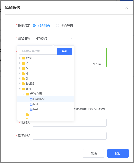Focus the SN或设备名称 search field
Screen dimensions: 134x163
click(38, 51)
